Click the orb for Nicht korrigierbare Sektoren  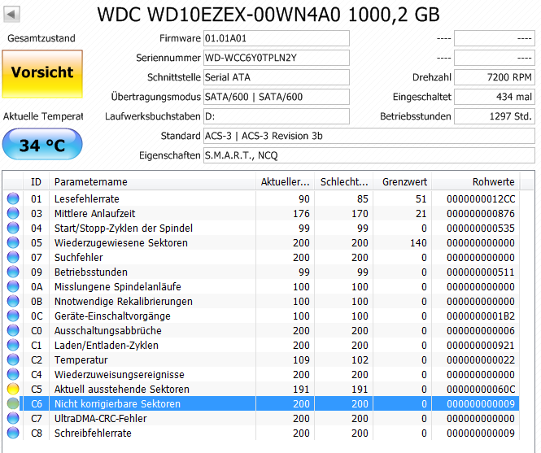click(x=13, y=403)
